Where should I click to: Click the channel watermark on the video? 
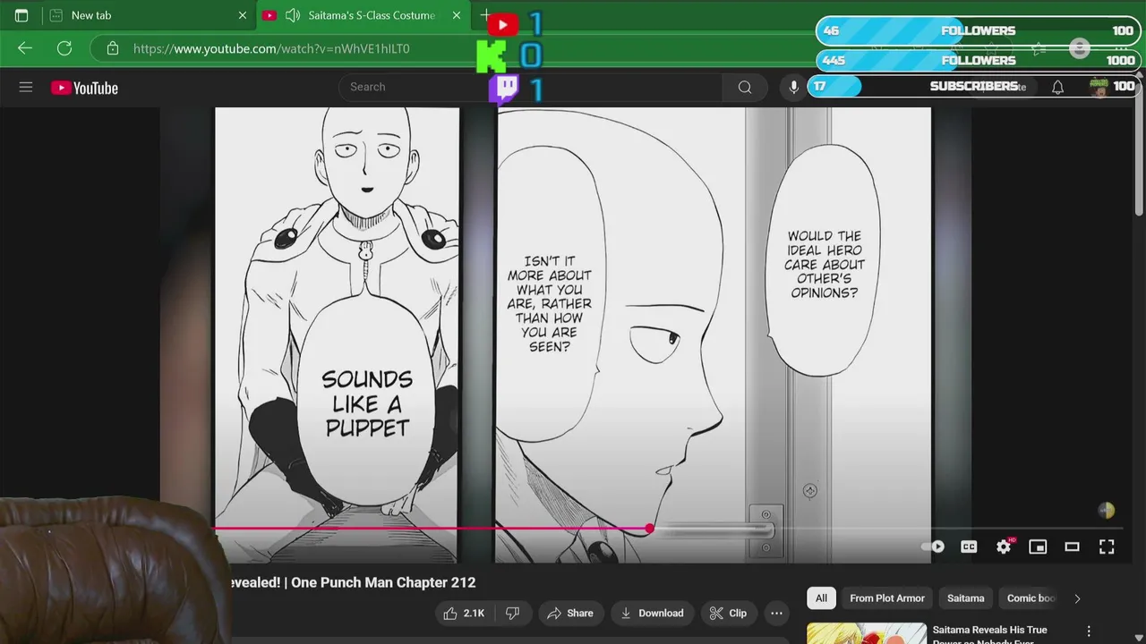coord(1107,510)
